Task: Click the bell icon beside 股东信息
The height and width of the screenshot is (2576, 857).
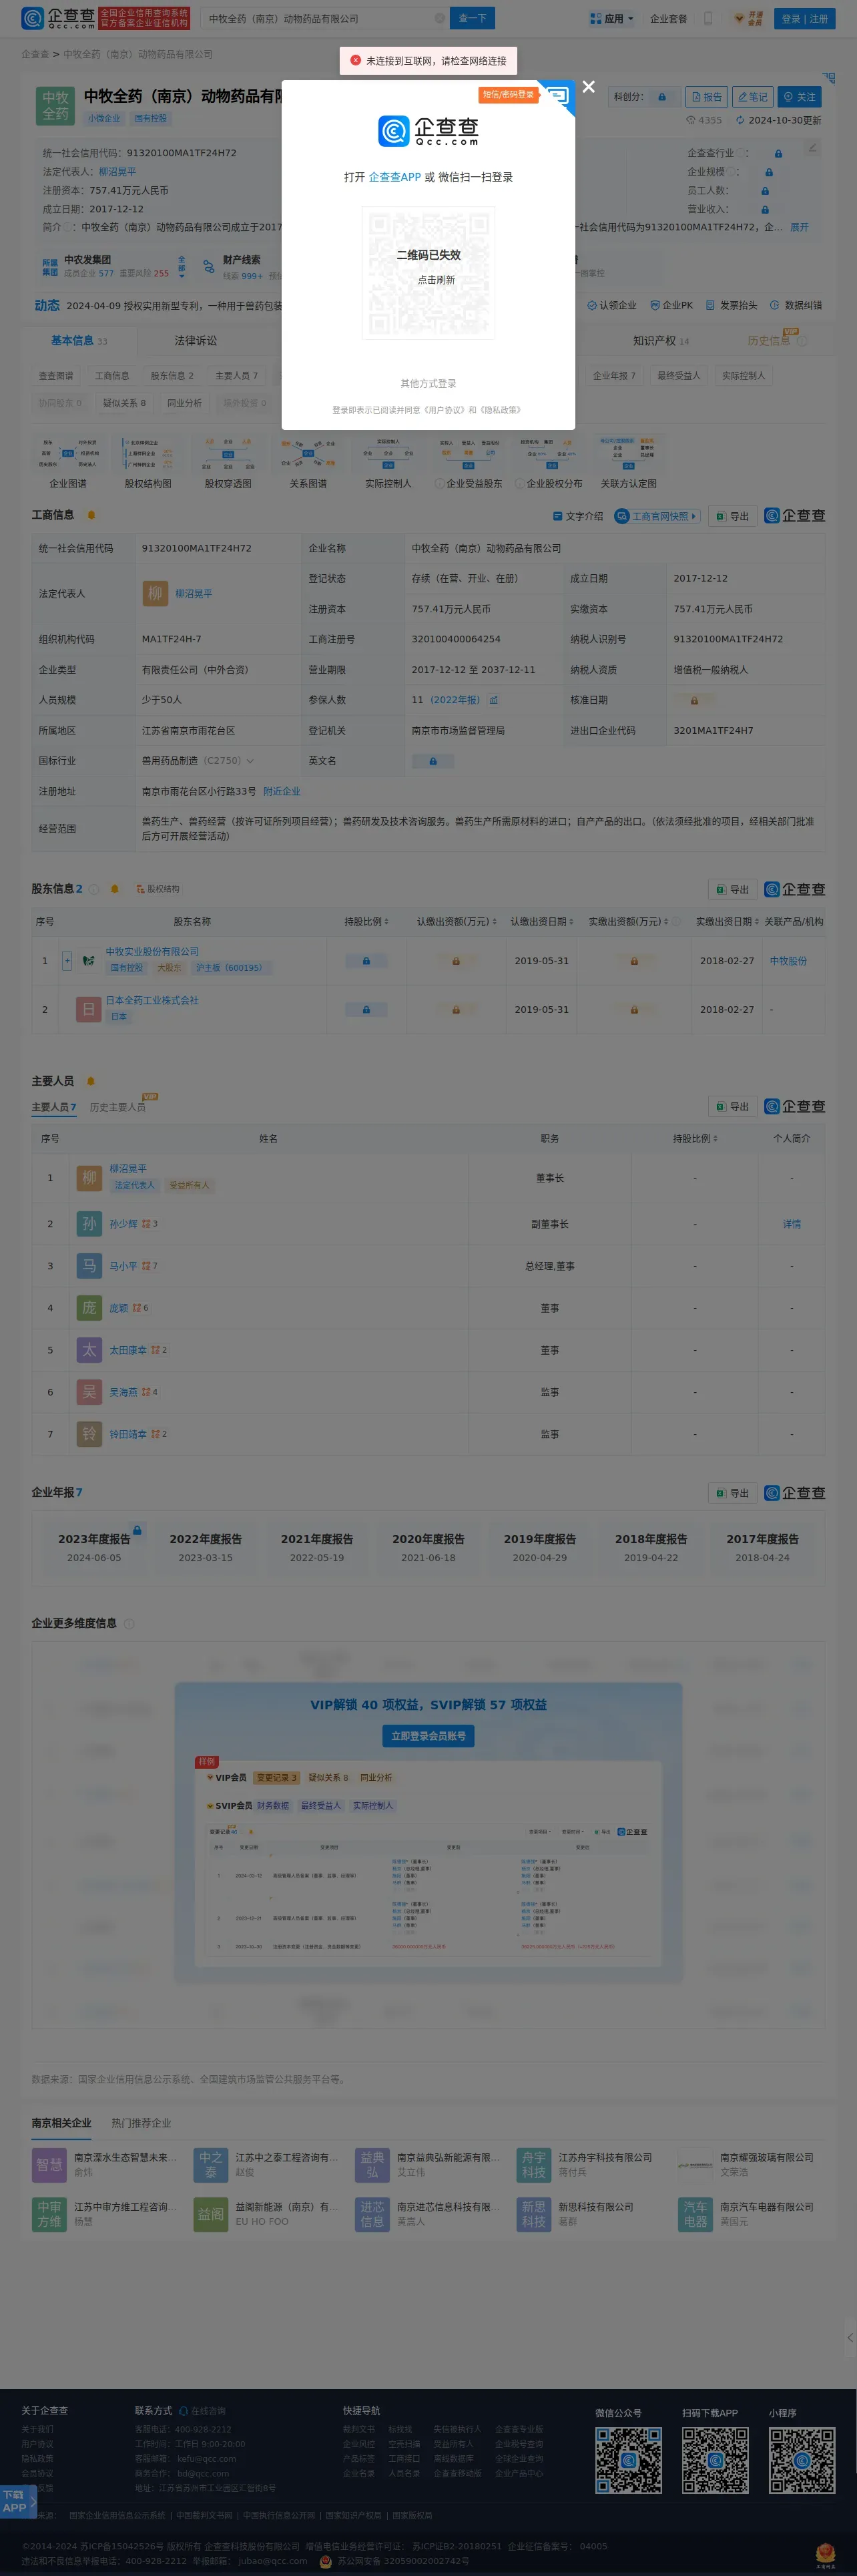Action: 114,889
